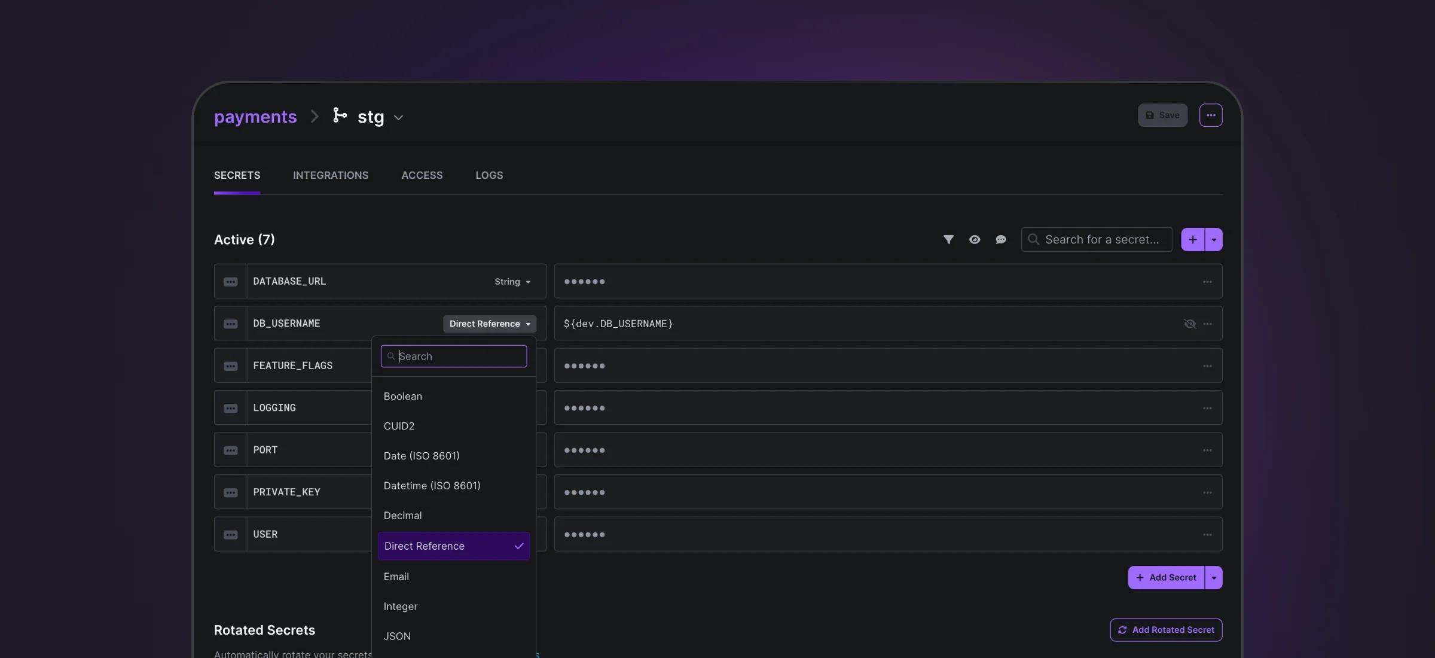Expand the stg environment chevron
This screenshot has height=658, width=1435.
(399, 117)
